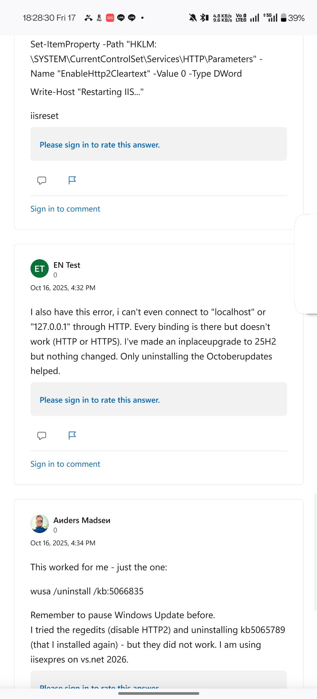Tap the white floating side panel handle
The image size is (317, 699).
[x=306, y=264]
